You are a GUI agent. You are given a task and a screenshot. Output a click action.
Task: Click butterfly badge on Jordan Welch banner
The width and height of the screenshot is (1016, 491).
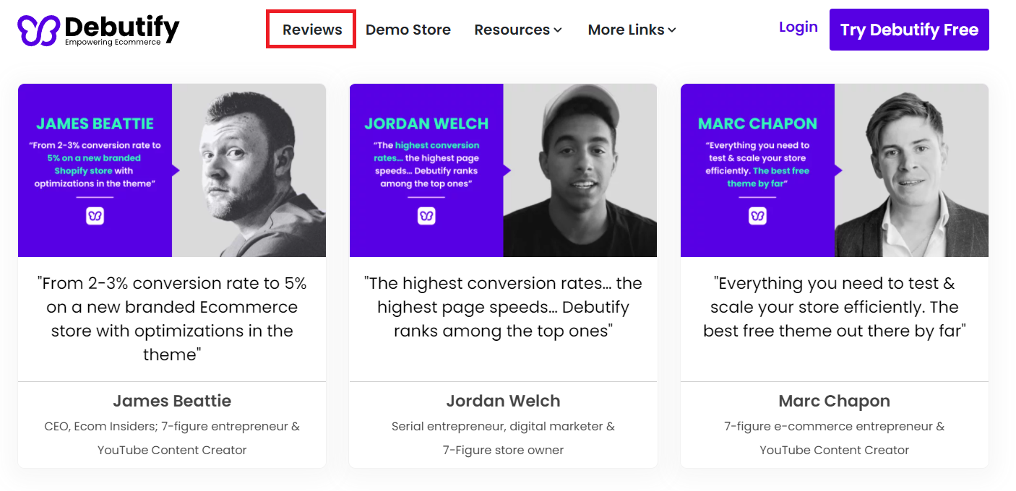coord(426,216)
